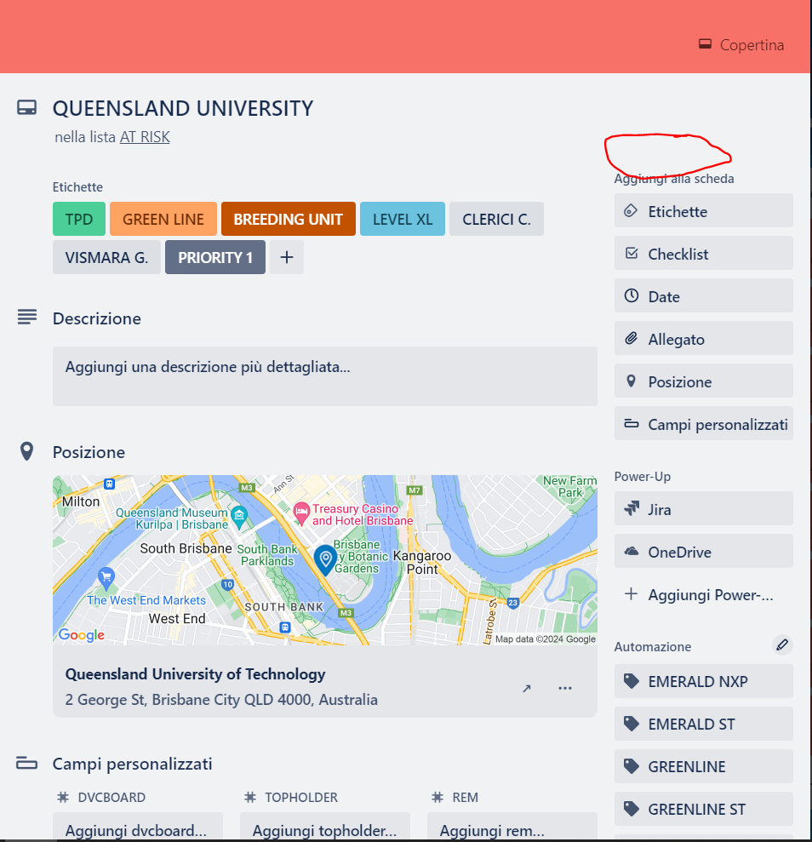Viewport: 812px width, 842px height.
Task: Click The West End Markets marker
Action: point(106,577)
